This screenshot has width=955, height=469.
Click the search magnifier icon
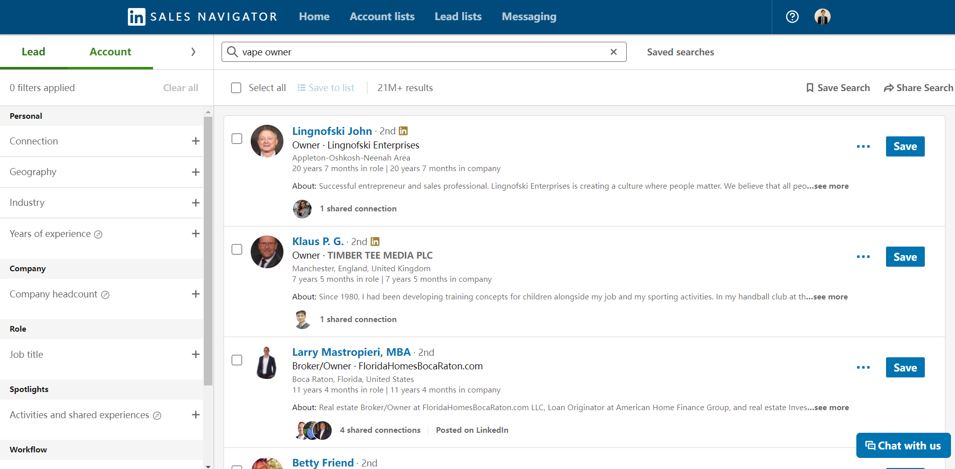[x=232, y=52]
